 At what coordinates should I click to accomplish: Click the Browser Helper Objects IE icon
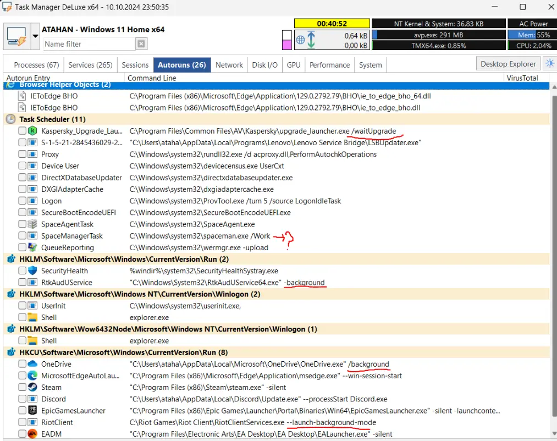pos(10,85)
